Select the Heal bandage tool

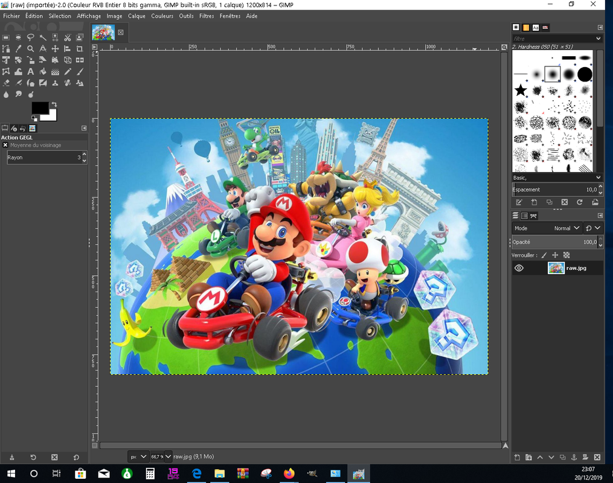[68, 83]
